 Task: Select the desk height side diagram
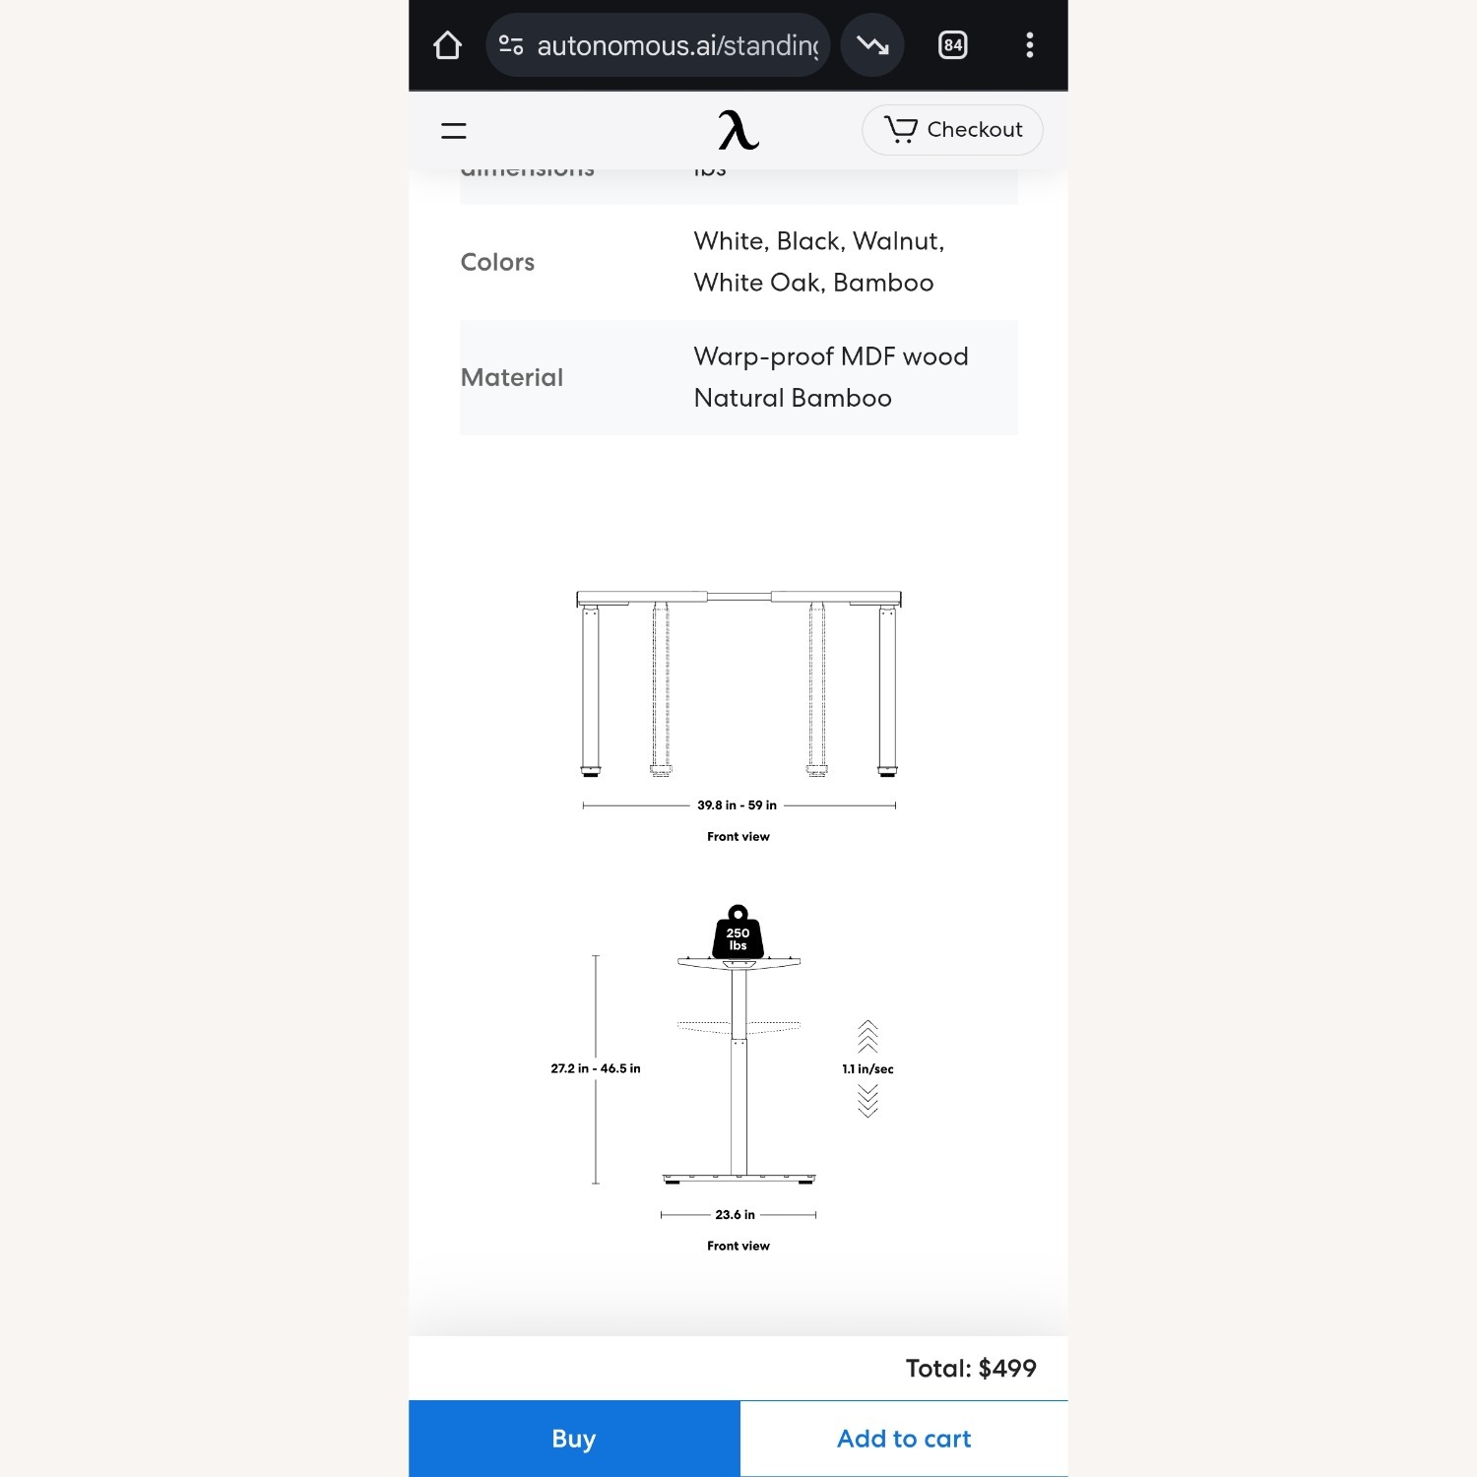coord(738,1068)
